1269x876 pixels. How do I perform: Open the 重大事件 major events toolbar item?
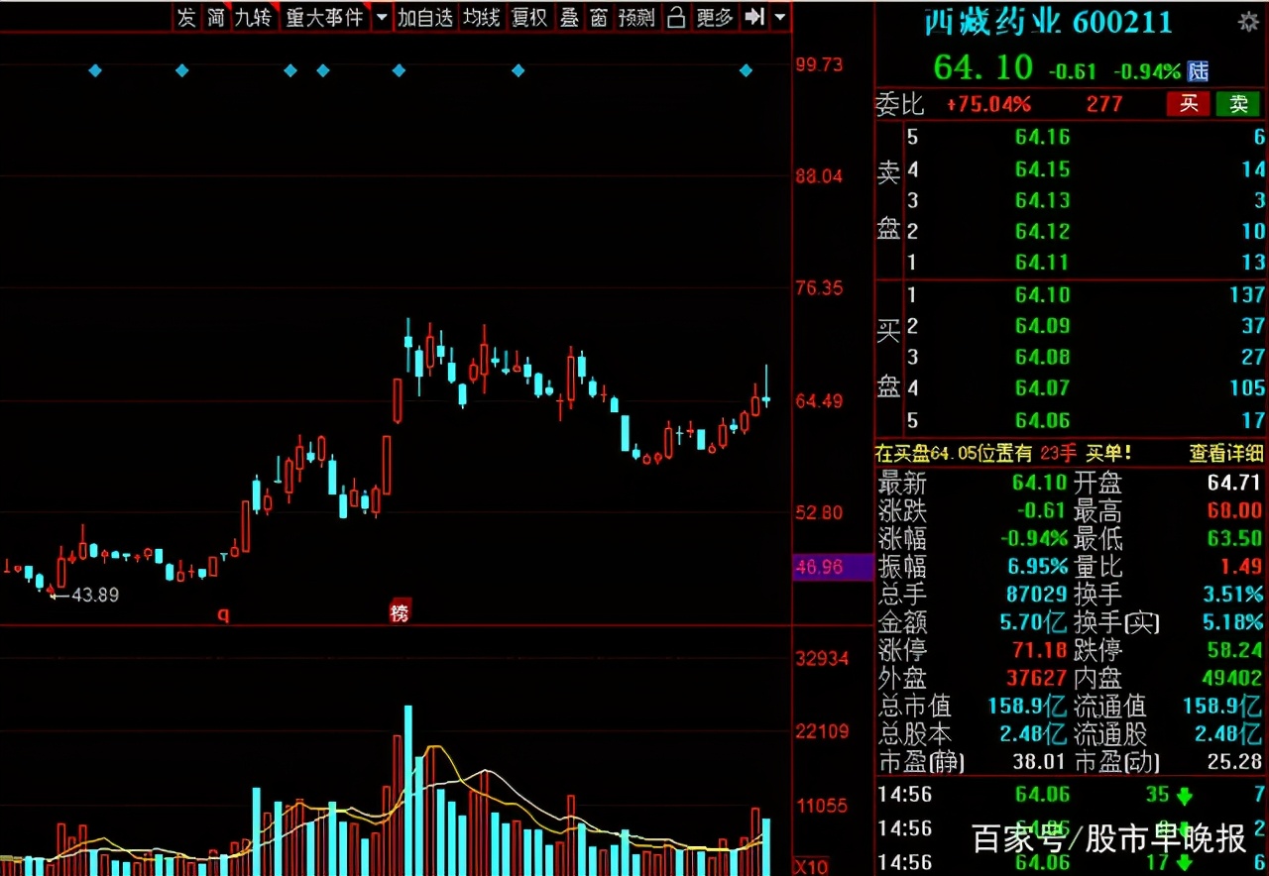point(325,17)
